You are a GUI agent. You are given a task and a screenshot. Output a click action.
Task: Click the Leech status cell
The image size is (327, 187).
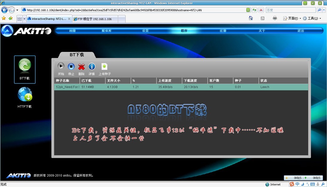coord(265,87)
